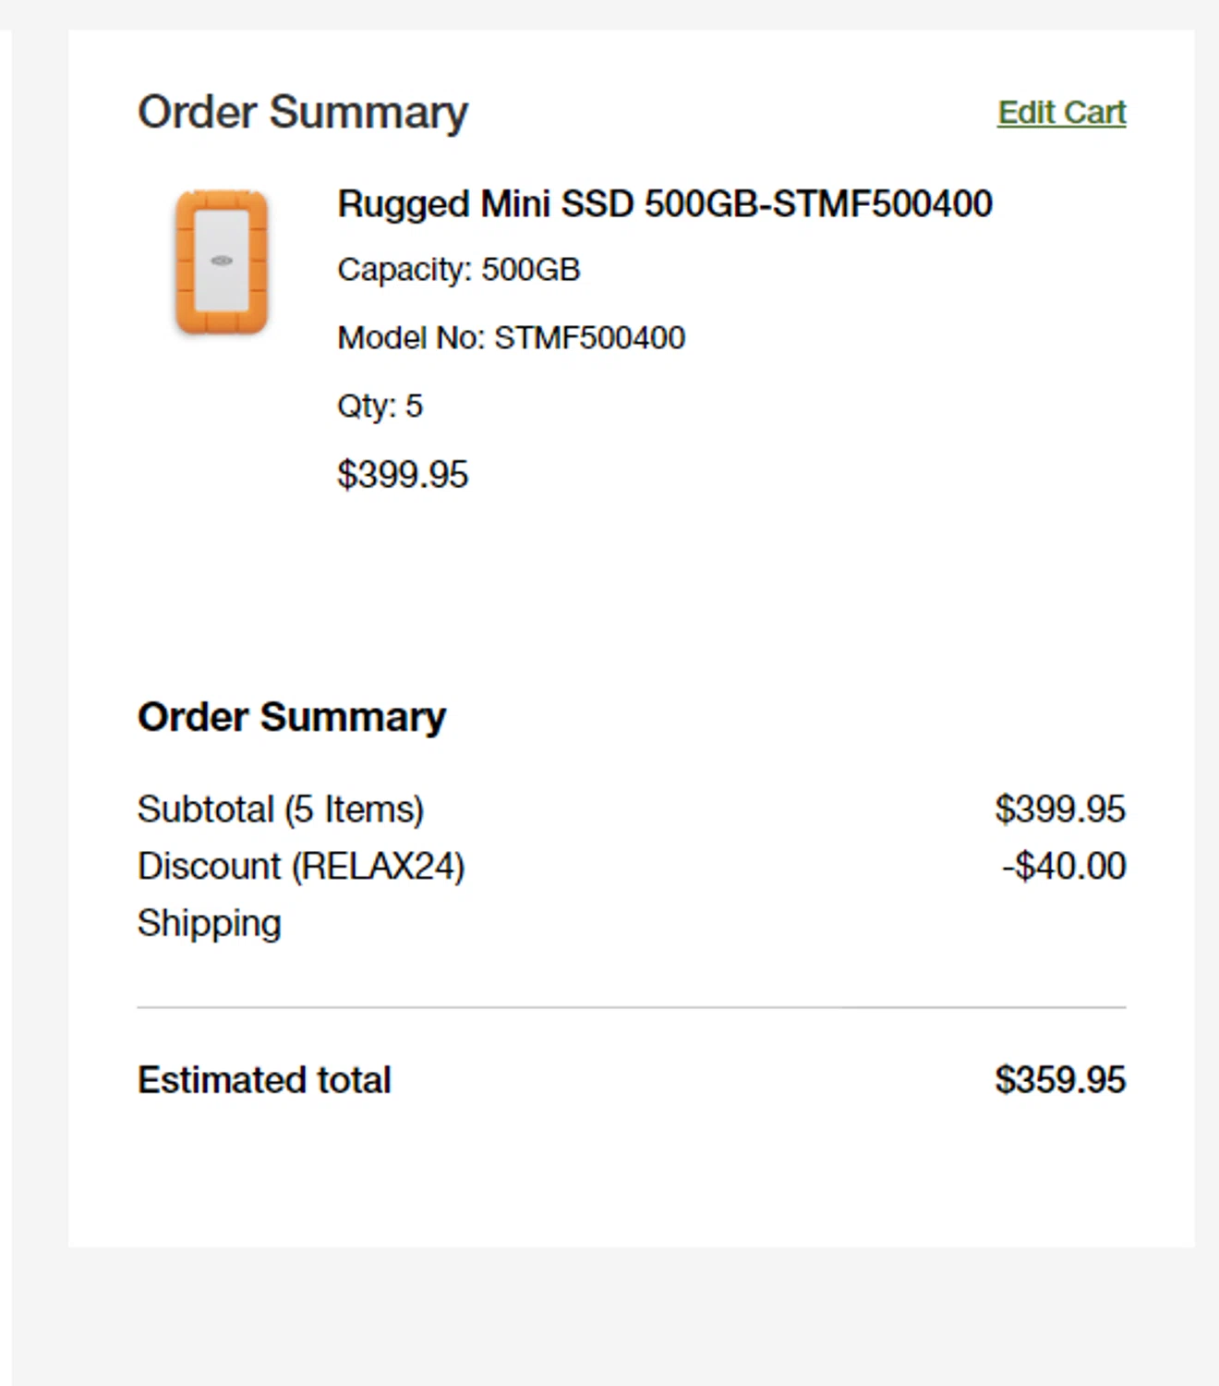1219x1386 pixels.
Task: Click the $359.95 estimated total amount
Action: [1059, 1080]
